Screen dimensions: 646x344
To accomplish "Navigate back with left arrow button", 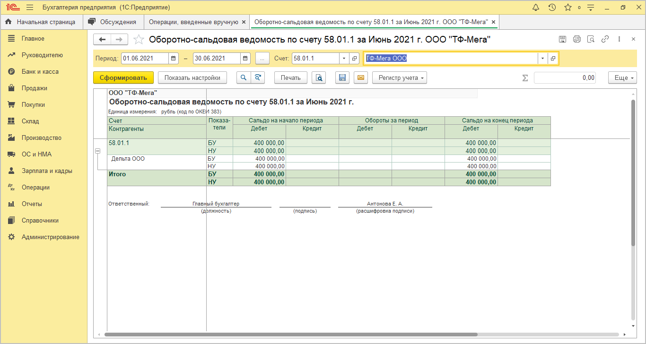I will click(x=102, y=40).
